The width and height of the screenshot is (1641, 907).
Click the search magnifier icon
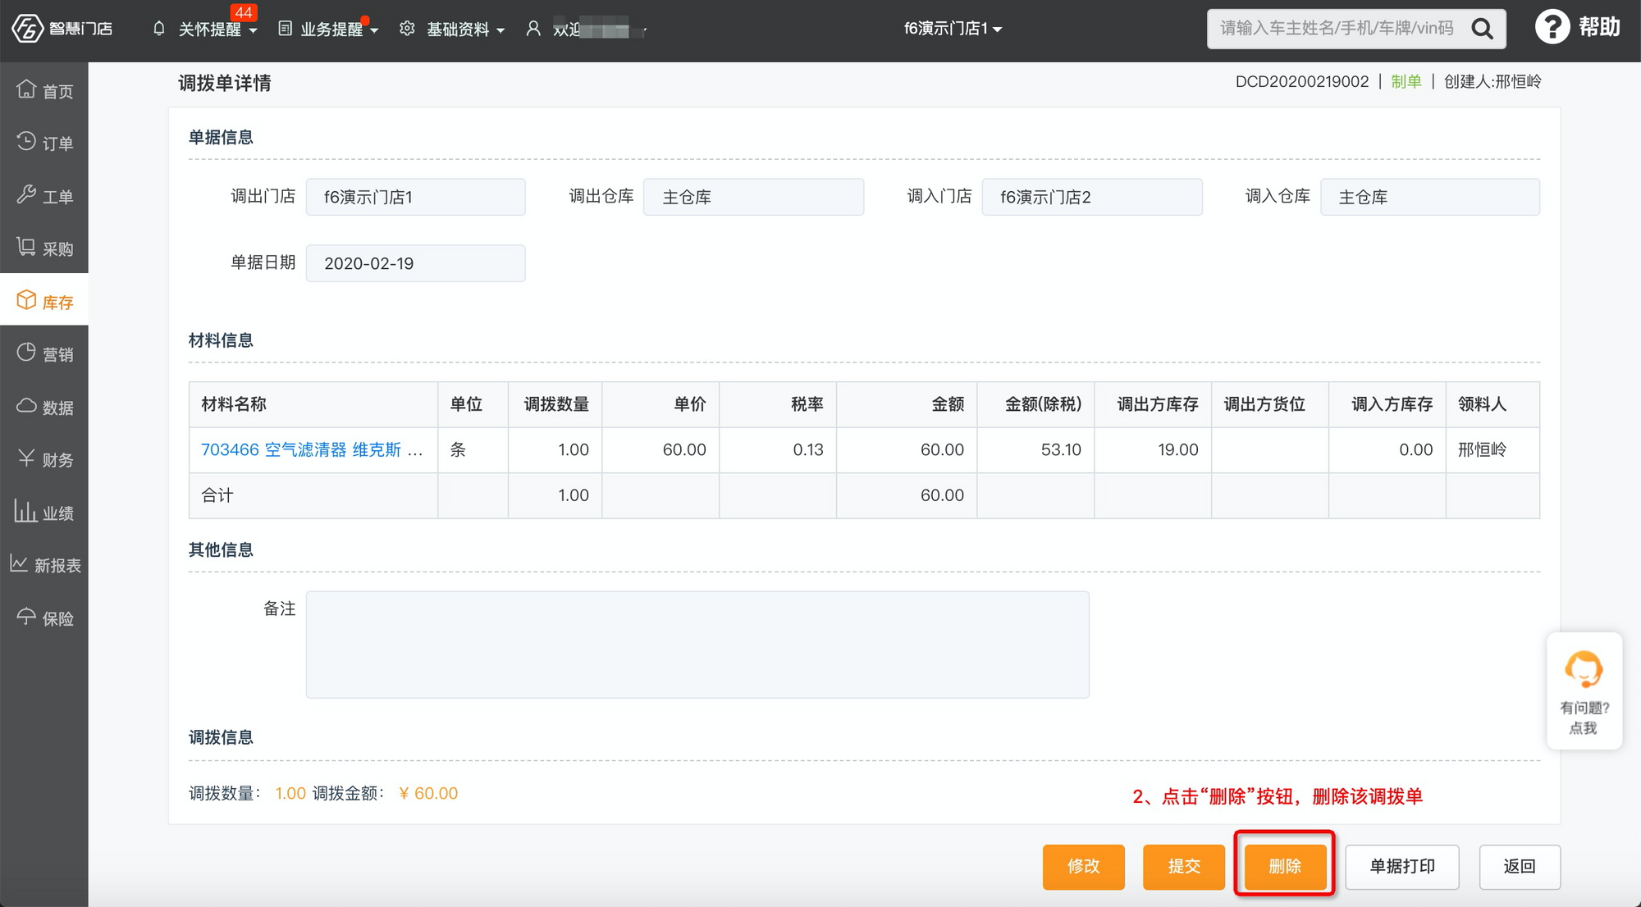[x=1482, y=29]
